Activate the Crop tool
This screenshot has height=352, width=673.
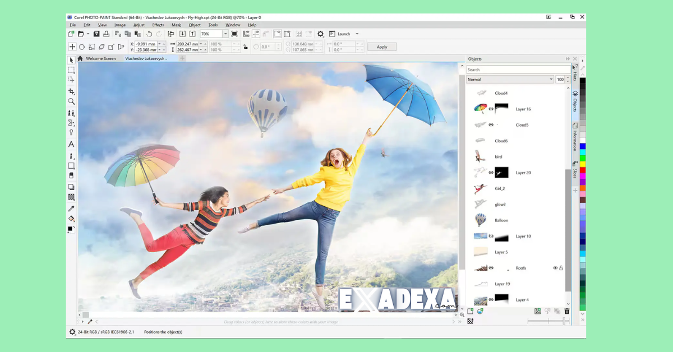[71, 90]
